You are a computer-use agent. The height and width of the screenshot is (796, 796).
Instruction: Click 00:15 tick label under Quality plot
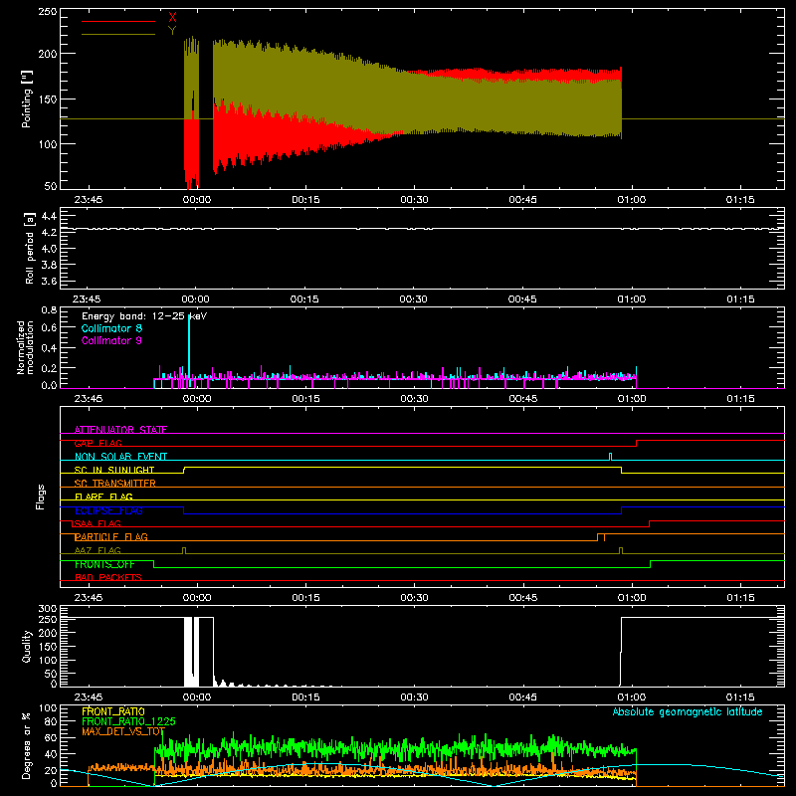click(305, 697)
